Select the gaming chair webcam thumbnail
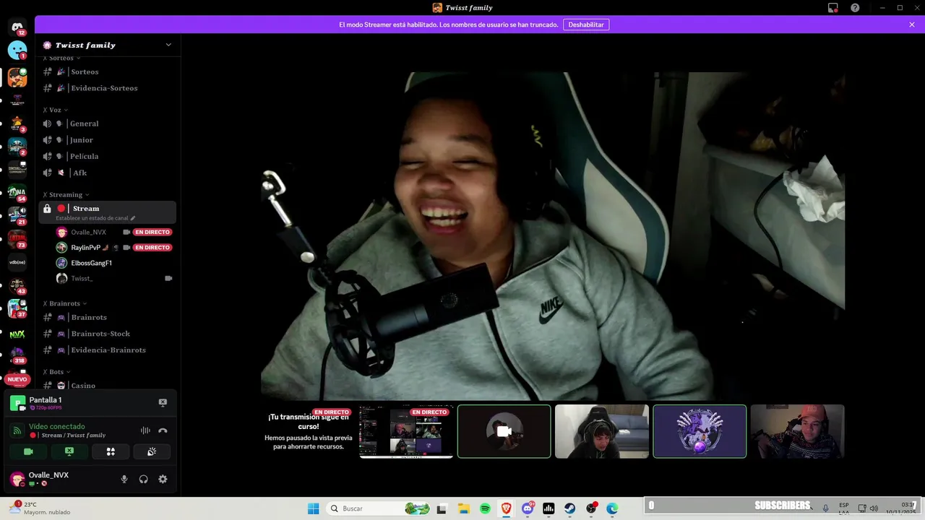Image resolution: width=925 pixels, height=520 pixels. click(602, 431)
